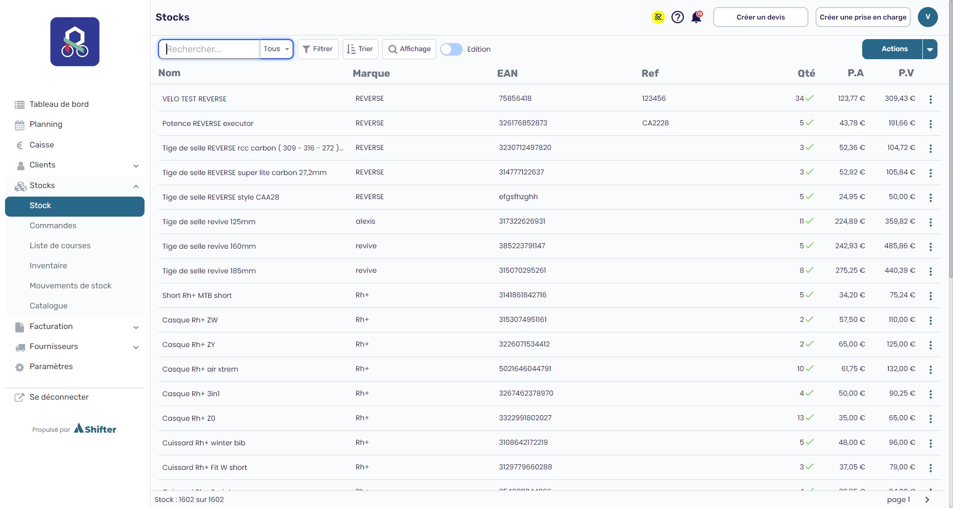Open the notifications bell
Screen dimensions: 953x508
[x=697, y=17]
